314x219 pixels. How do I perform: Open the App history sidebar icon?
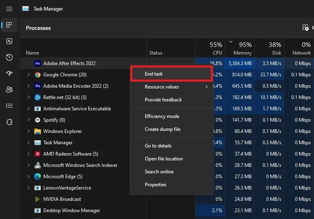9,57
